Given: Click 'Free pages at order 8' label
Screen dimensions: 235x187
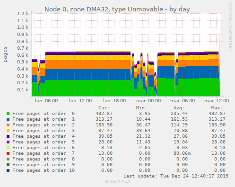Looking at the screenshot, I should pyautogui.click(x=44, y=159).
